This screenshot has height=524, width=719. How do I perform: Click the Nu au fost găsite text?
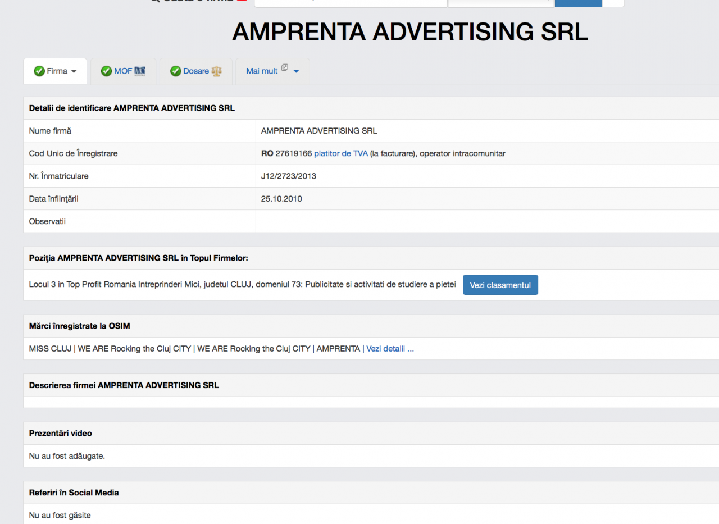pyautogui.click(x=60, y=515)
